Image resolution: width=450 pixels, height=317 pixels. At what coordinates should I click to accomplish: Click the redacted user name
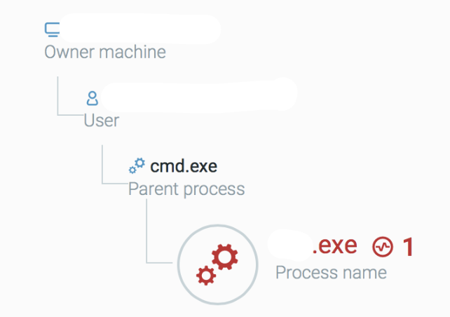point(199,94)
